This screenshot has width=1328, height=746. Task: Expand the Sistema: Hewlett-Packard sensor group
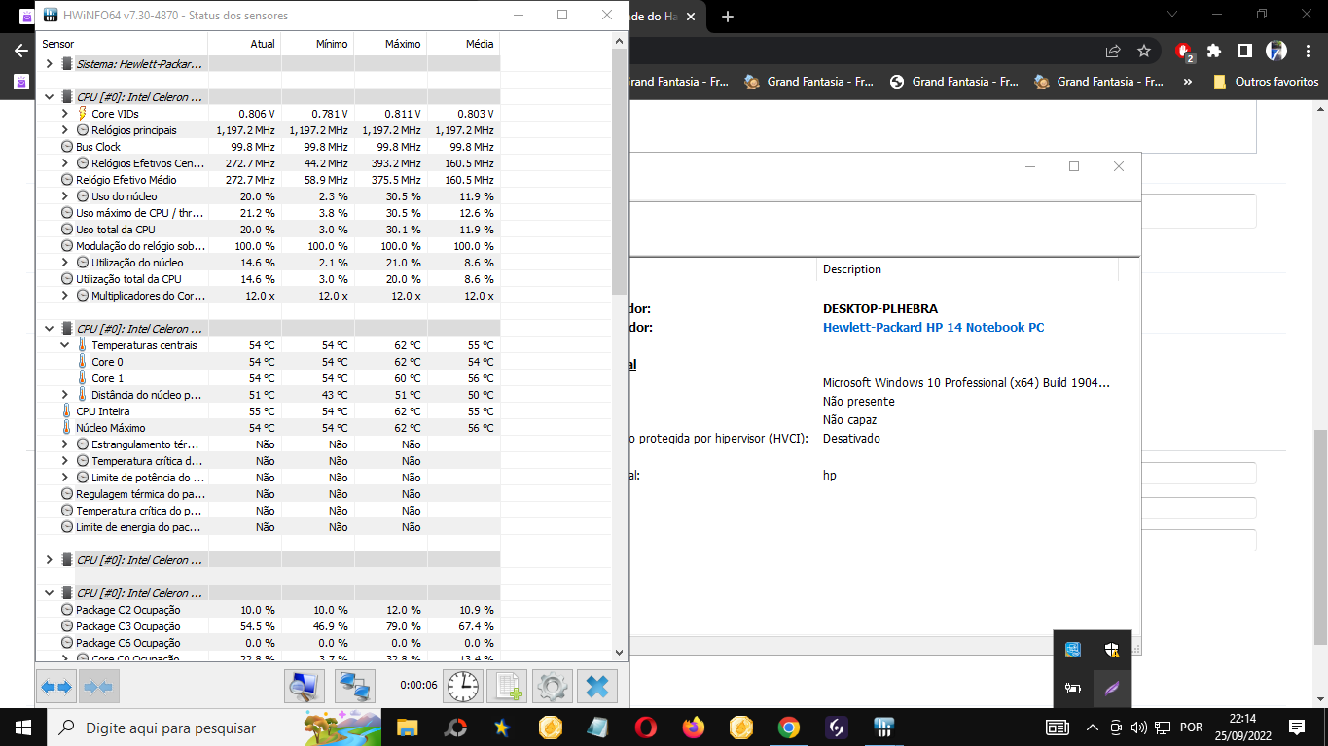pos(50,63)
